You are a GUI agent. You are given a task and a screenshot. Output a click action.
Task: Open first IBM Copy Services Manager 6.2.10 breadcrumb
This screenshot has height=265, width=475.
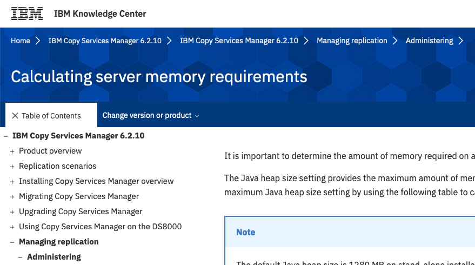[x=105, y=41]
